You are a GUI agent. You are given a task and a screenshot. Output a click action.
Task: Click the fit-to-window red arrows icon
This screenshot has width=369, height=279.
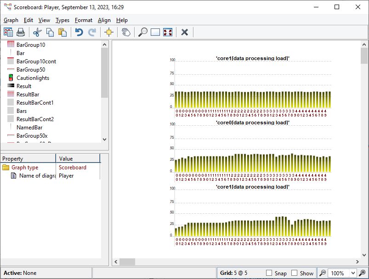(x=168, y=32)
